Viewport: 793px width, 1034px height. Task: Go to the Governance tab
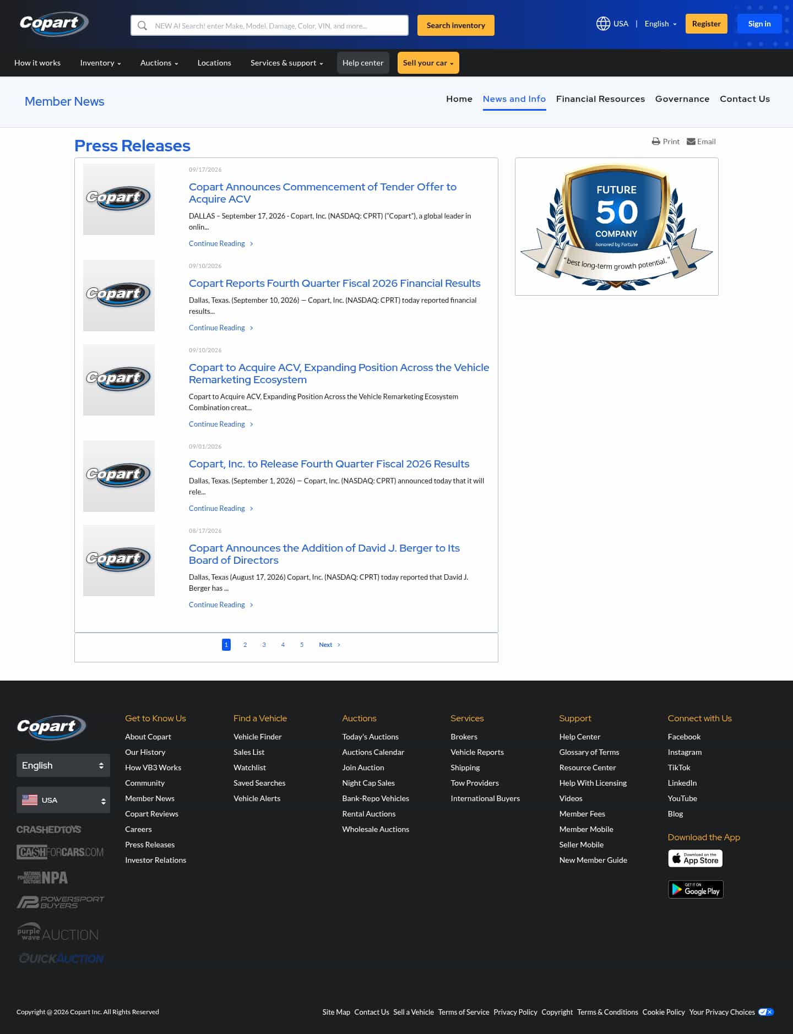[682, 99]
